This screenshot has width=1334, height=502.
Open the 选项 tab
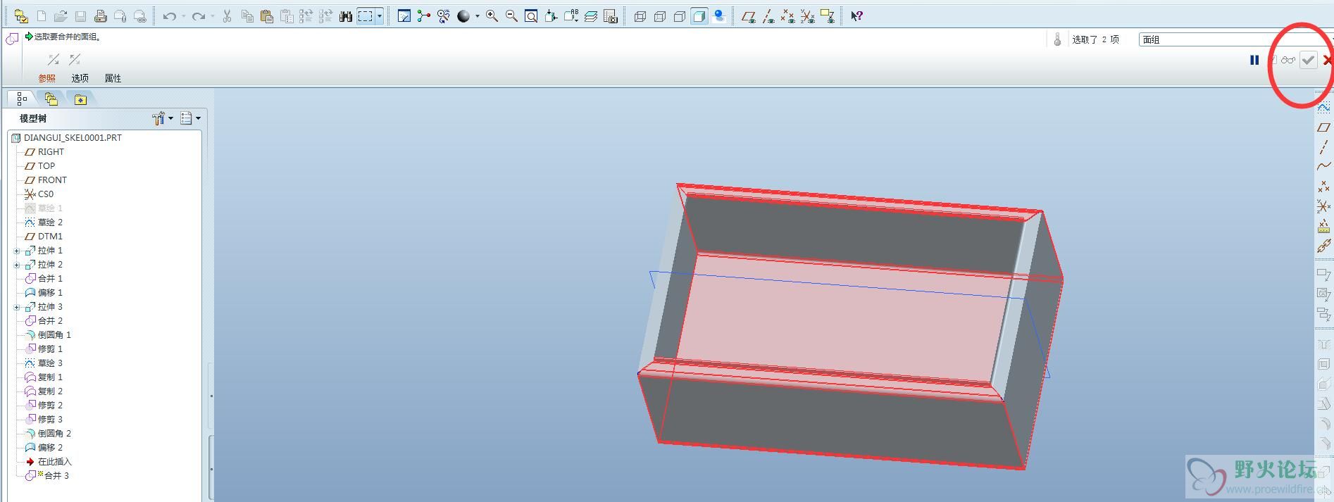click(80, 78)
